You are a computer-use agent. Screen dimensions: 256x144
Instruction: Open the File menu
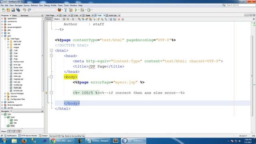click(2, 5)
